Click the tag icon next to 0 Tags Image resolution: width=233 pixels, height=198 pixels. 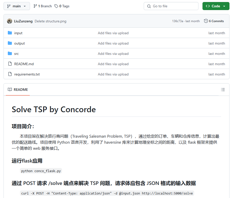tap(56, 6)
